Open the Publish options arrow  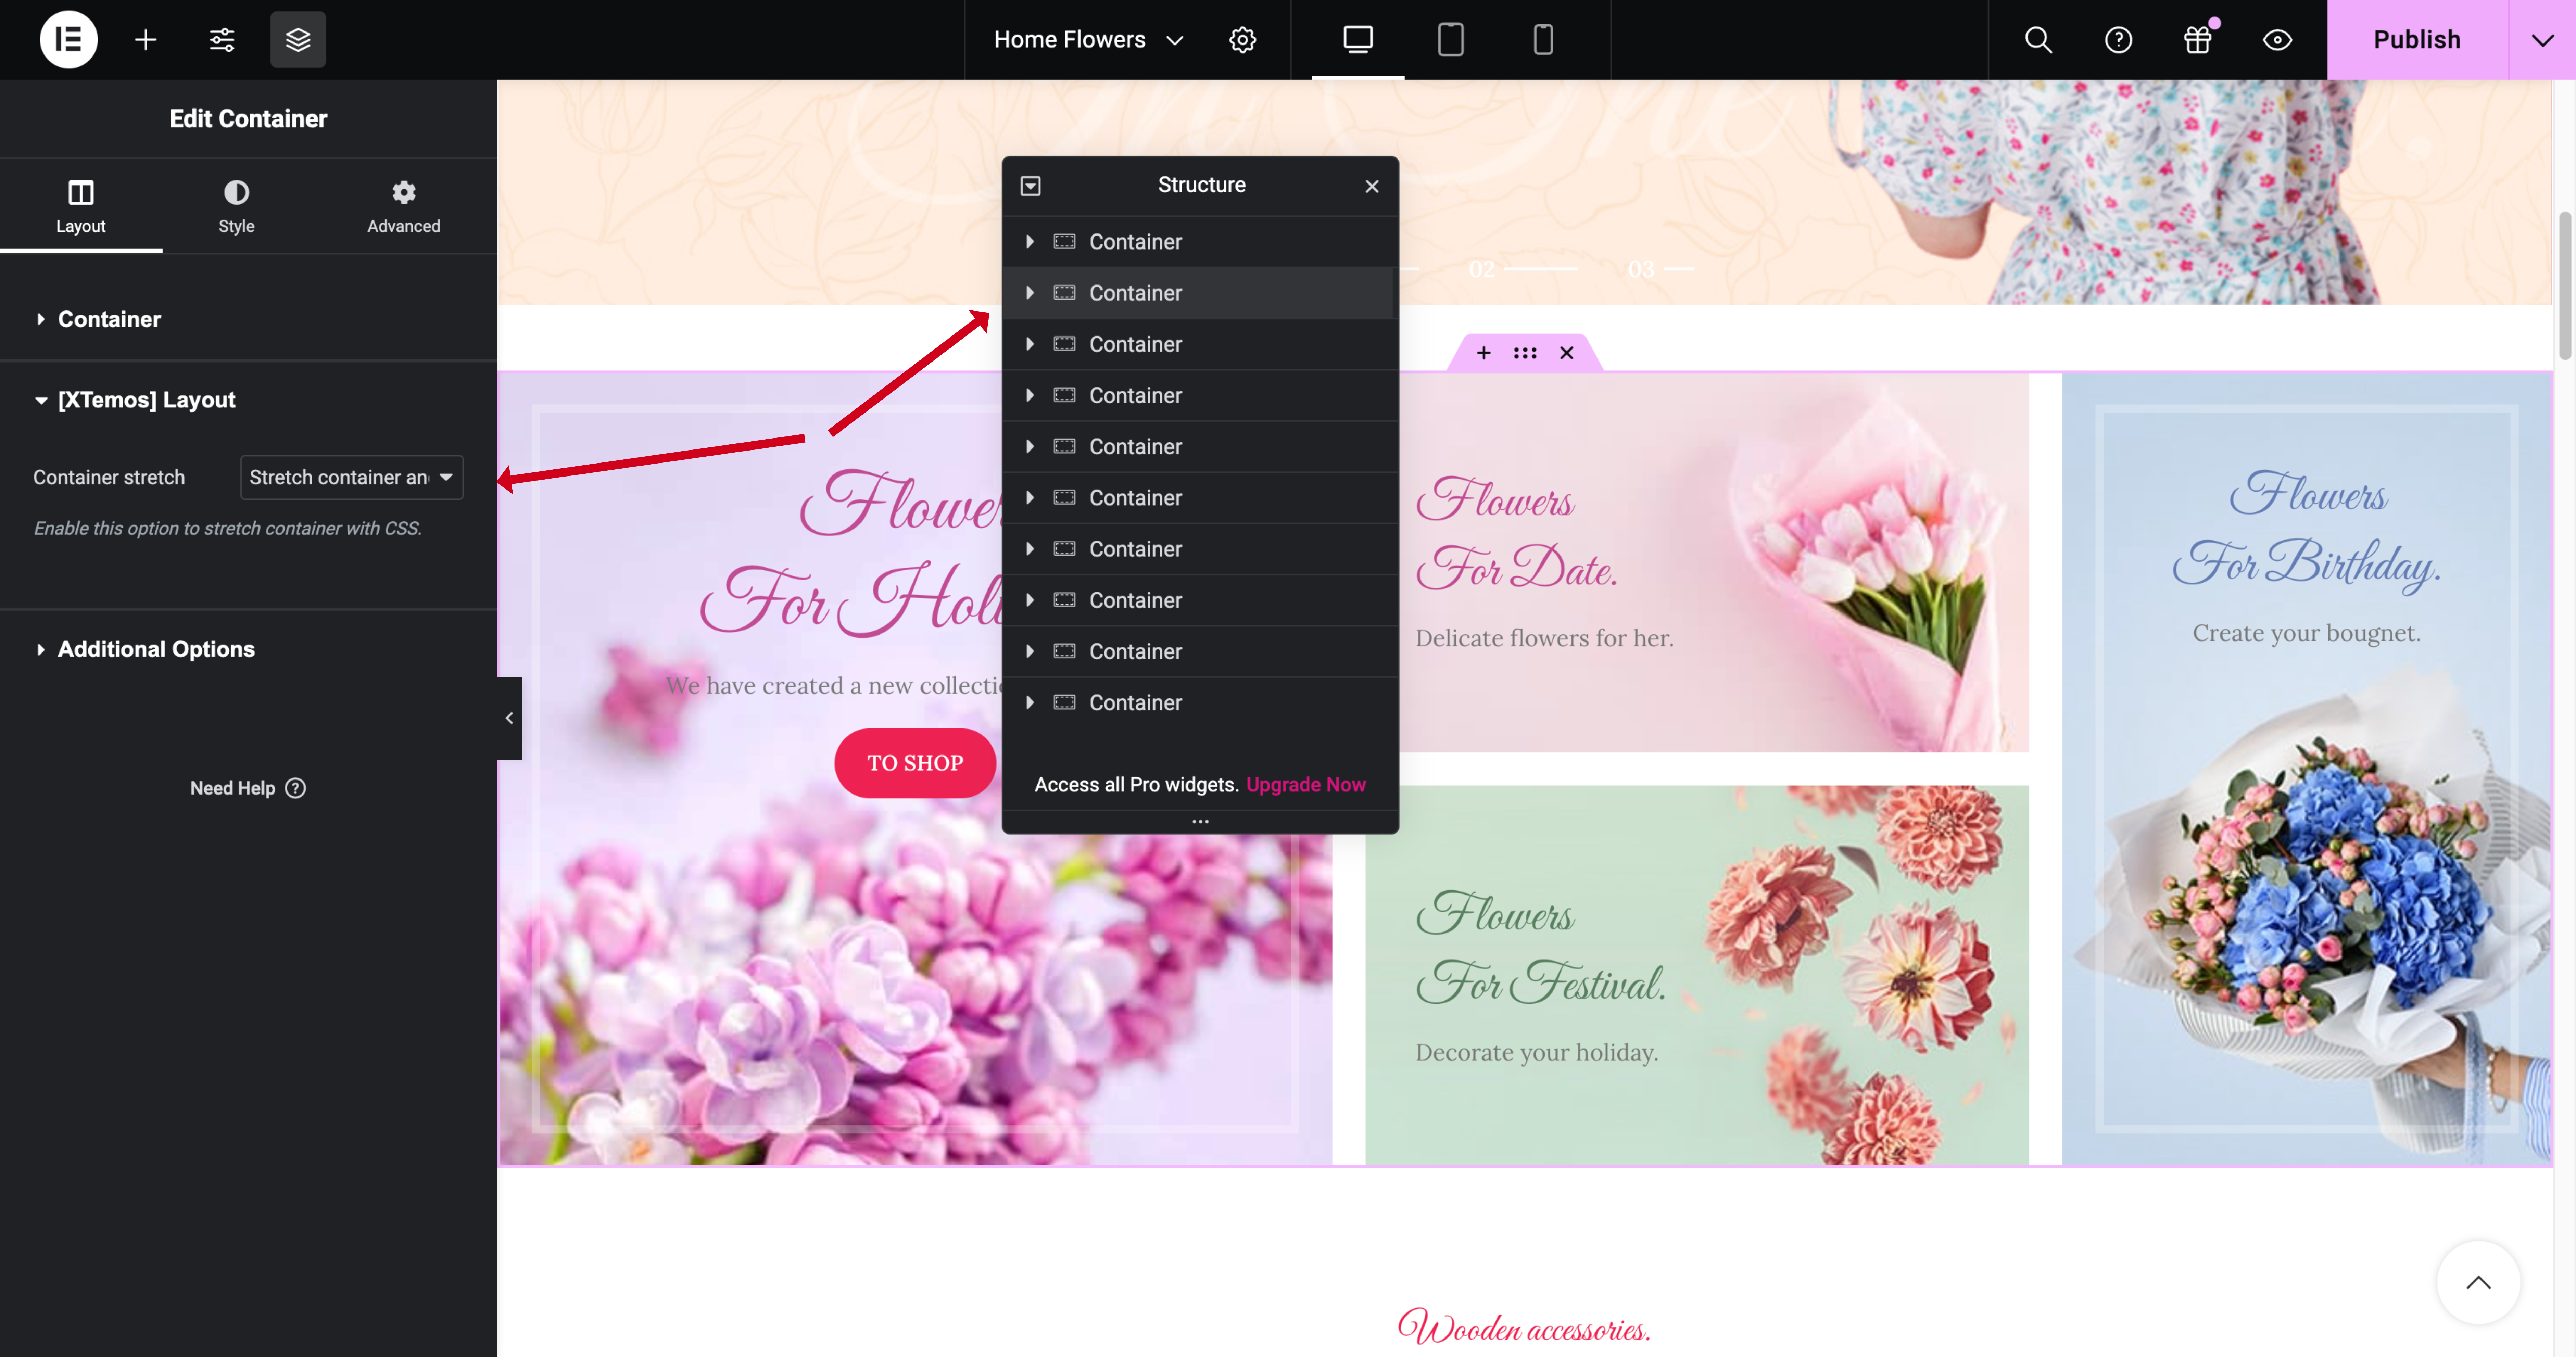click(x=2542, y=40)
